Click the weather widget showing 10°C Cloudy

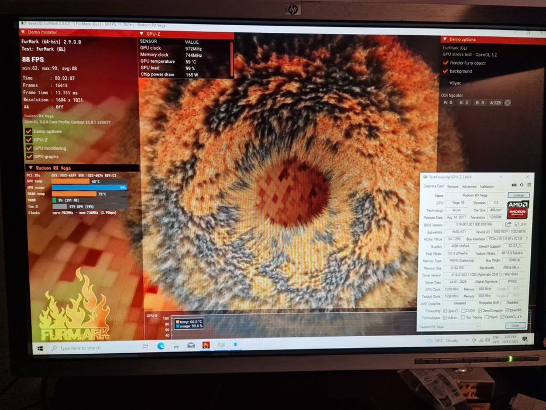[442, 340]
